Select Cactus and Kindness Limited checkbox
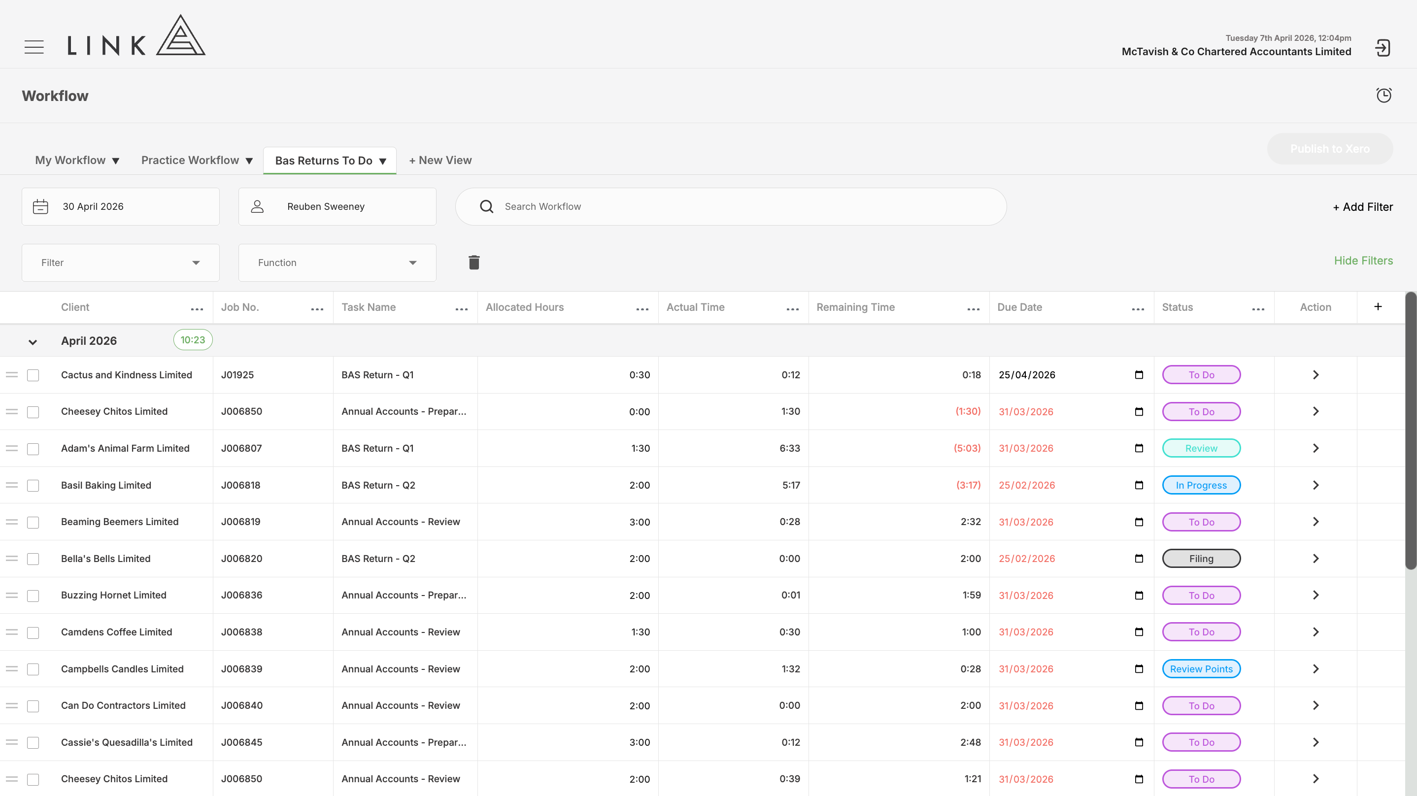This screenshot has width=1417, height=796. [x=33, y=375]
